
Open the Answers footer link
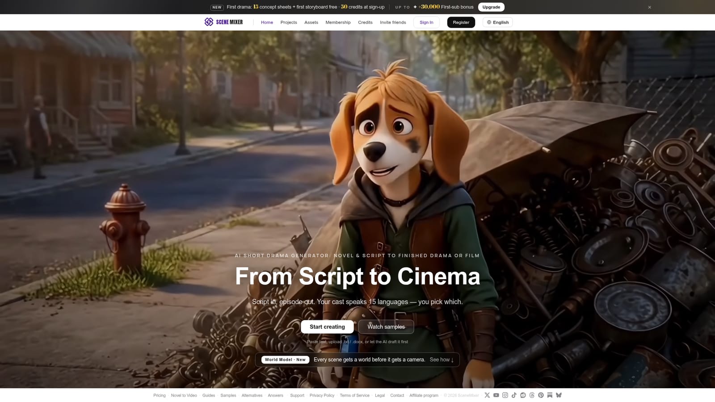pos(275,395)
